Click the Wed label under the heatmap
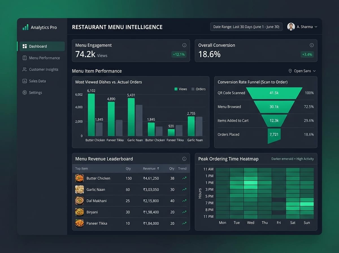The width and height of the screenshot is (339, 253). 251,223
